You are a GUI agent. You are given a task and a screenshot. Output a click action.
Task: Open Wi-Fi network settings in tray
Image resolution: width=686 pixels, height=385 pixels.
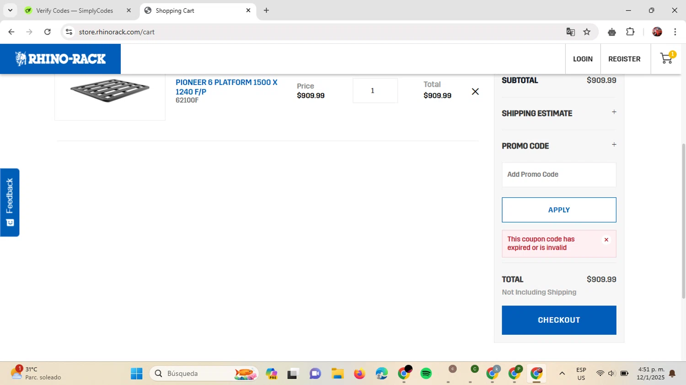point(600,374)
